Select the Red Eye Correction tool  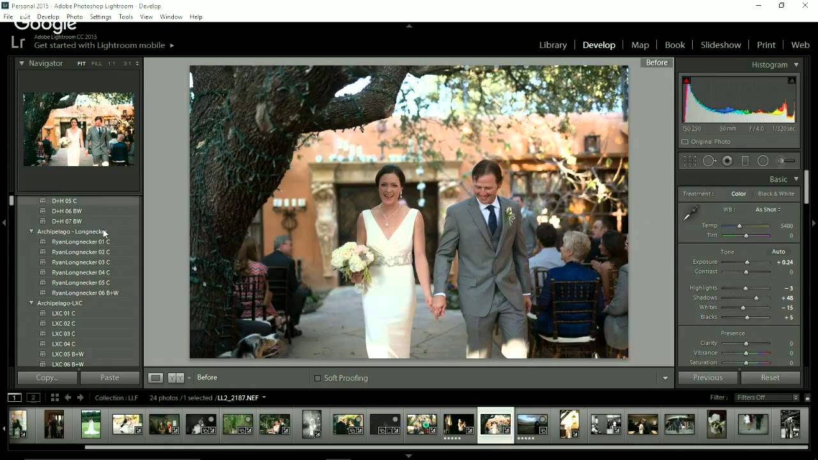(727, 161)
